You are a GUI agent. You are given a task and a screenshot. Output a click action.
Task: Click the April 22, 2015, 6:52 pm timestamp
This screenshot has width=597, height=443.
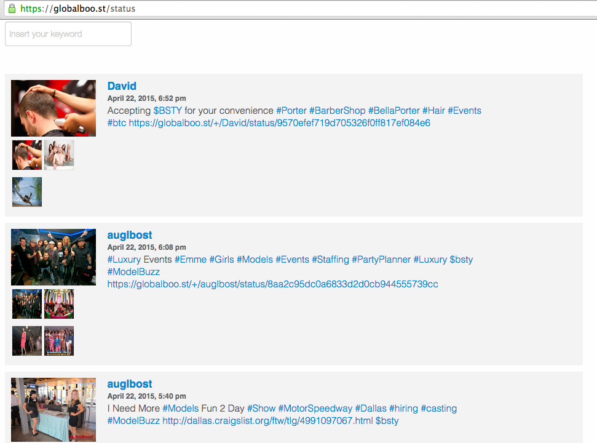pos(146,98)
